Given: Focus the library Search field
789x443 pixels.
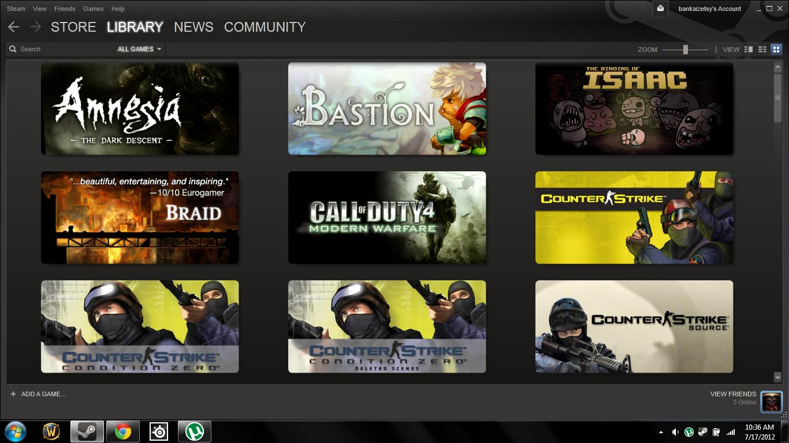Looking at the screenshot, I should [x=64, y=49].
